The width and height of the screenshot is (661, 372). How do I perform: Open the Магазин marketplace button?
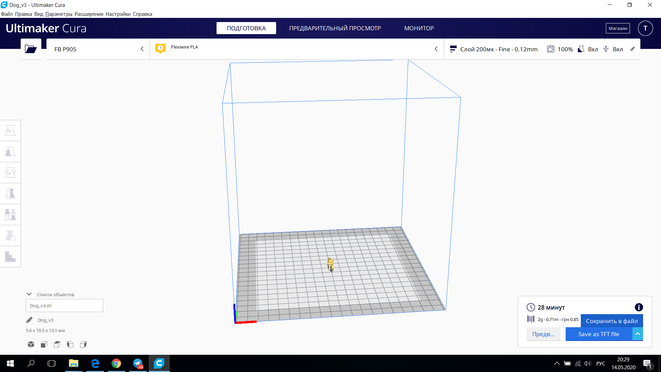618,28
